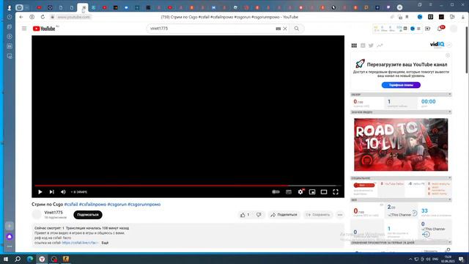Skip to next video with player control
469x264 pixels.
[x=52, y=192]
